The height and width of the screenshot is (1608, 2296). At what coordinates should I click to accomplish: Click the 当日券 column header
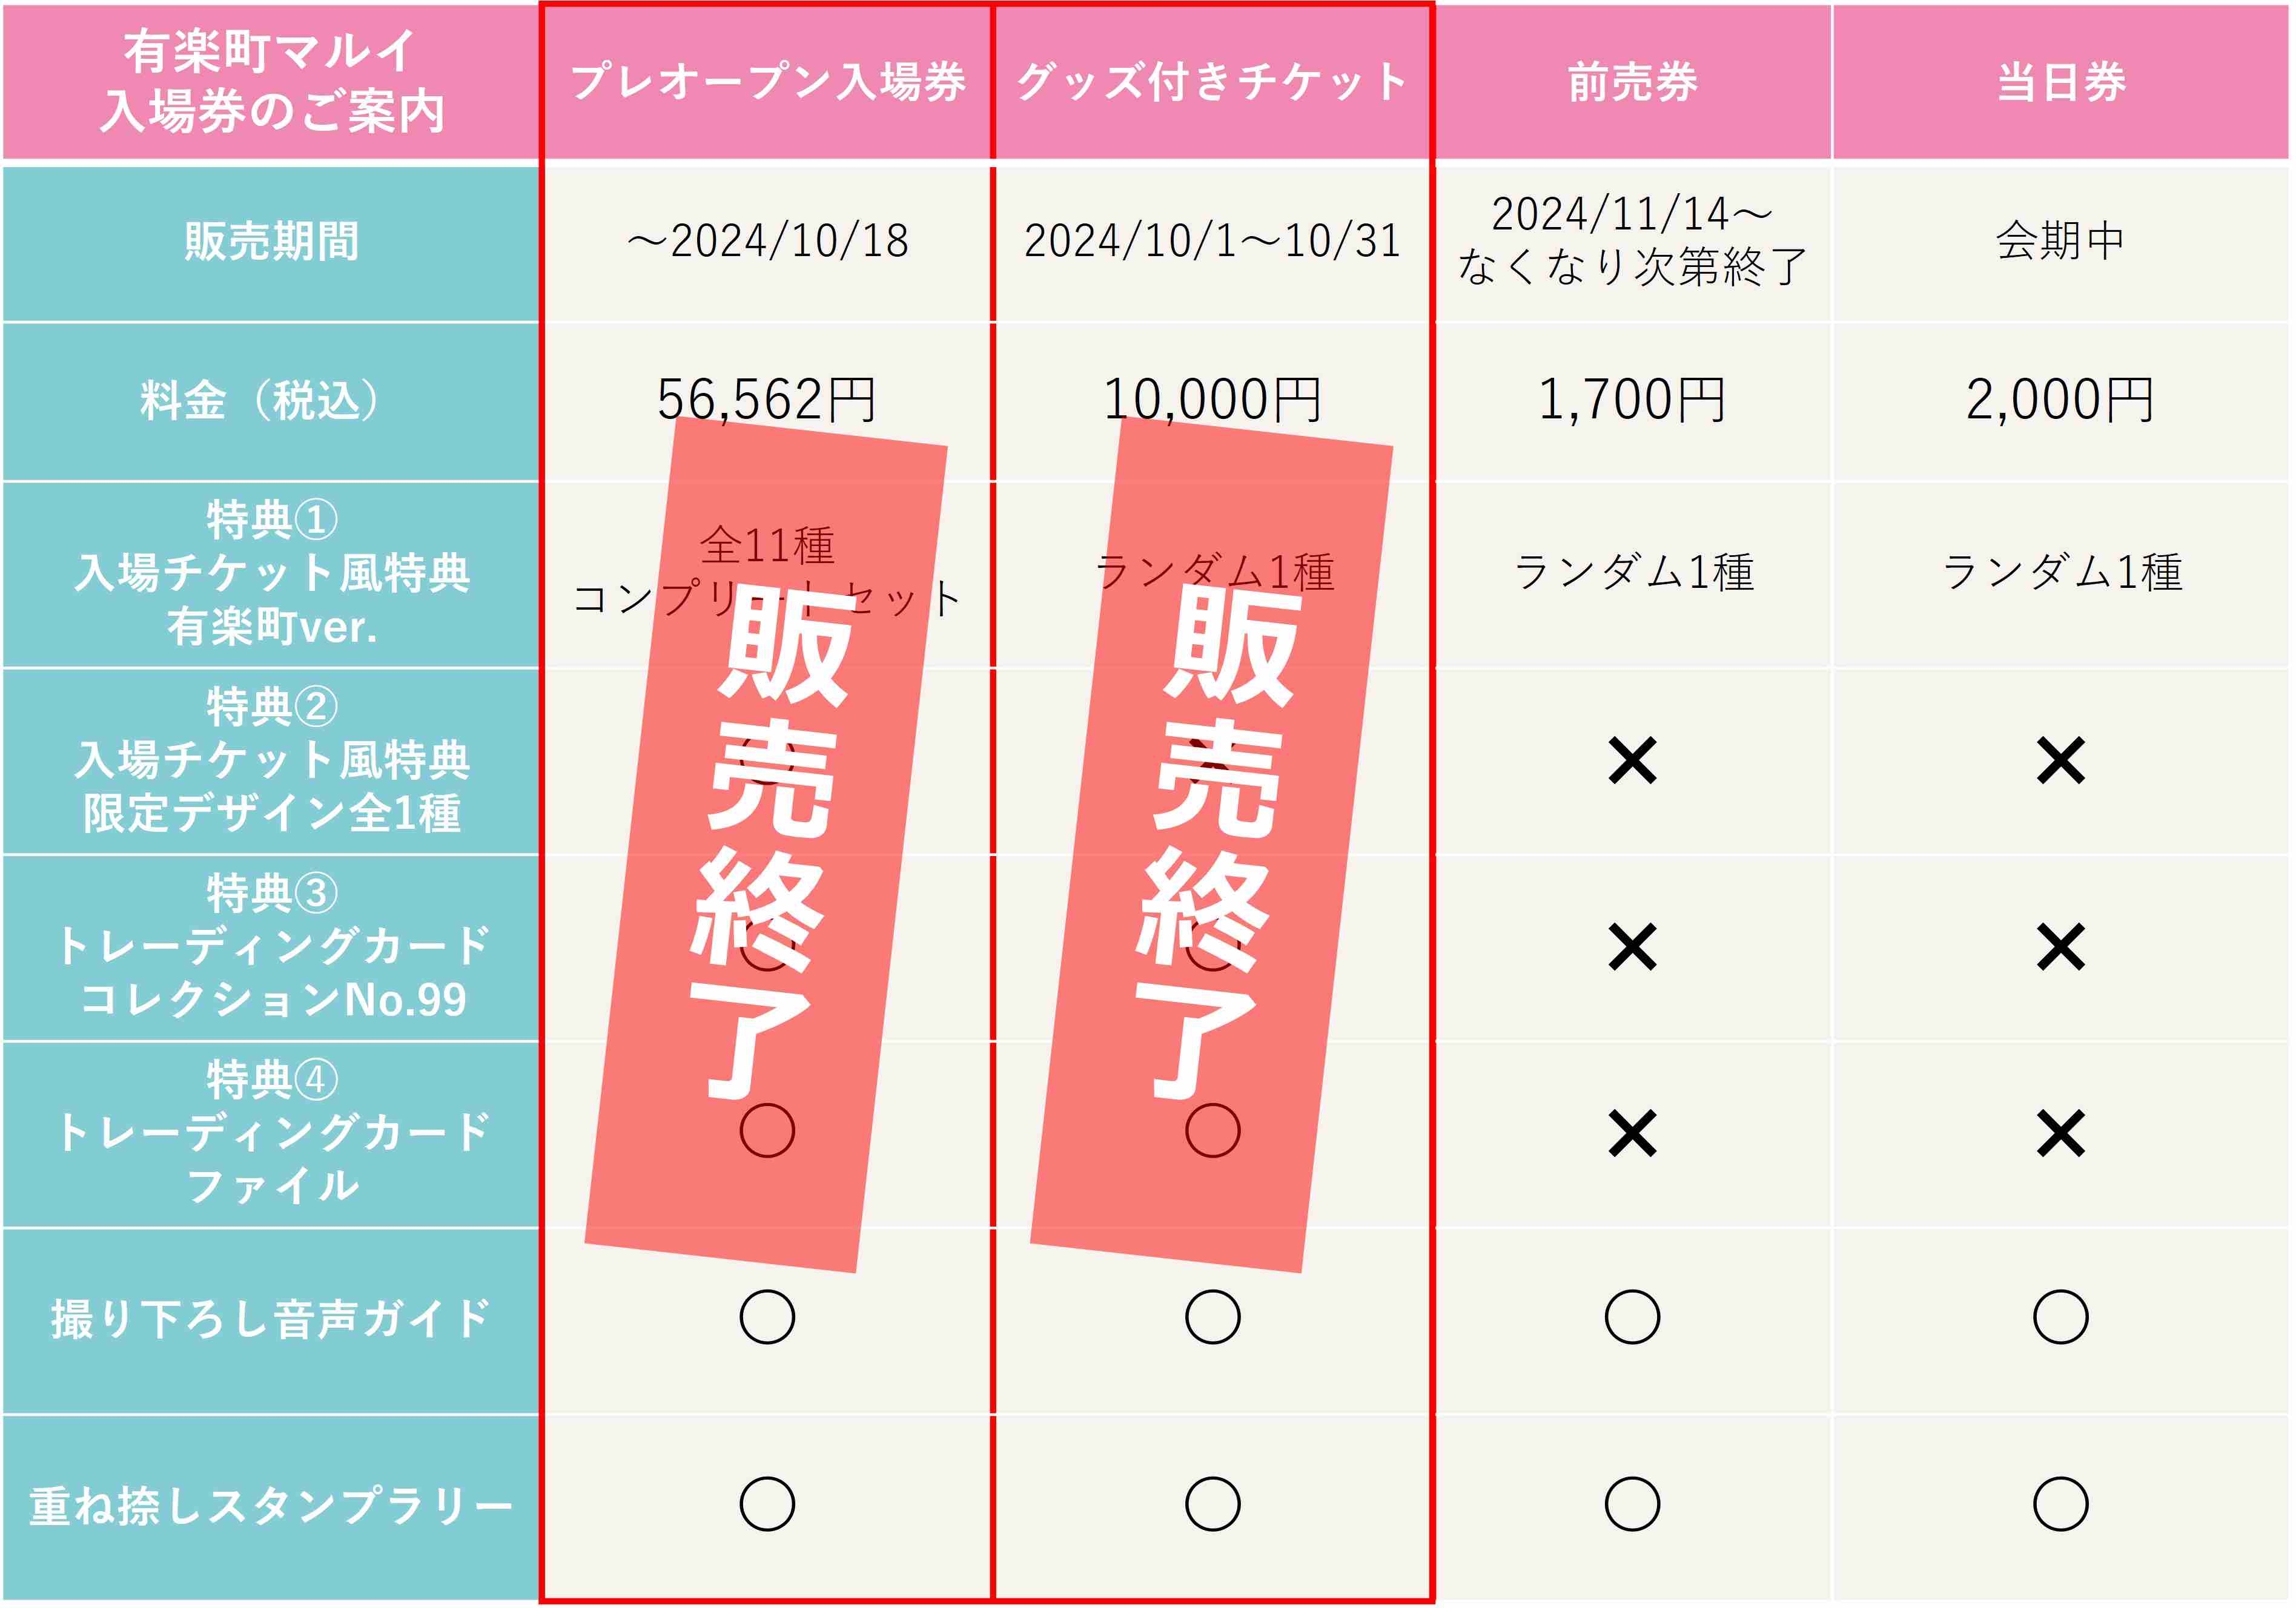point(2061,82)
